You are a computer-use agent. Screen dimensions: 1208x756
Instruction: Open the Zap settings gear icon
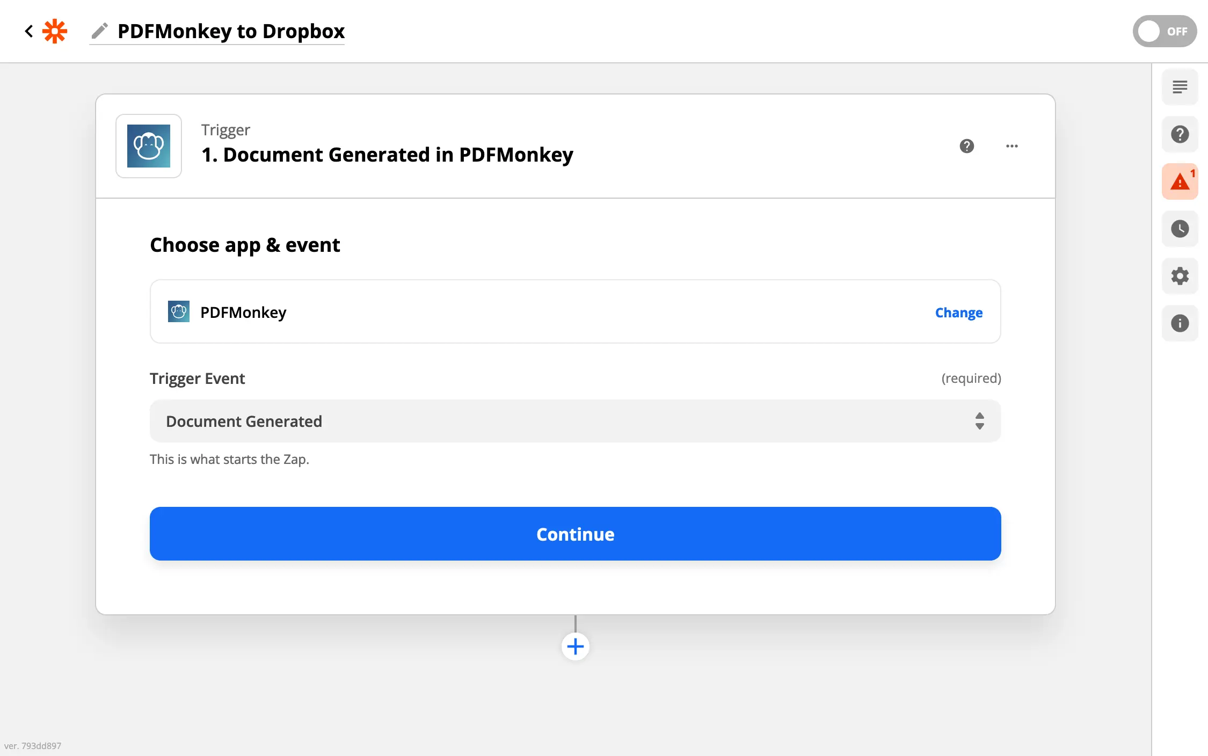coord(1180,275)
